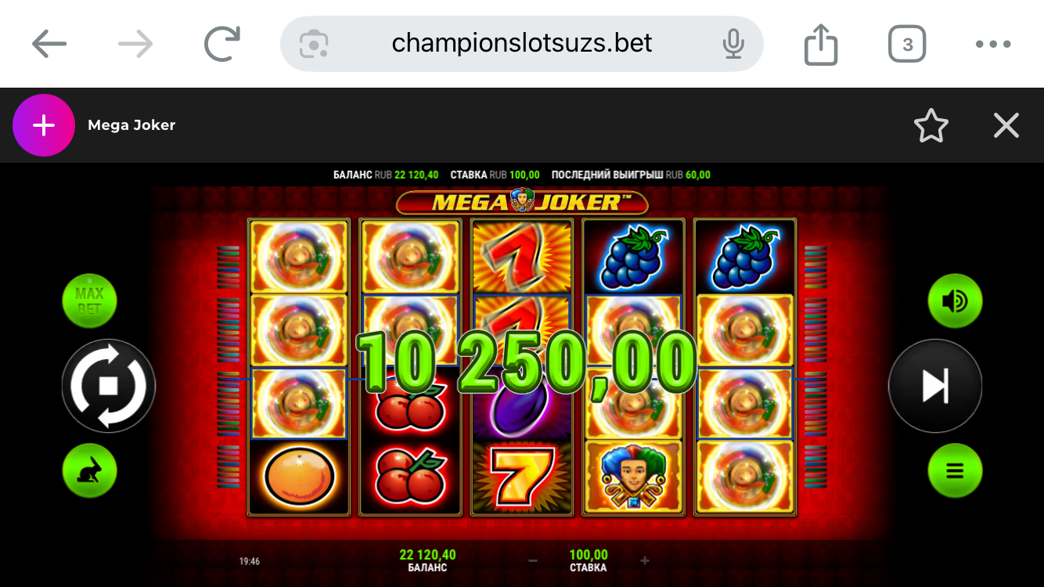Viewport: 1044px width, 587px height.
Task: Decrease the bet with the minus sign
Action: point(533,560)
